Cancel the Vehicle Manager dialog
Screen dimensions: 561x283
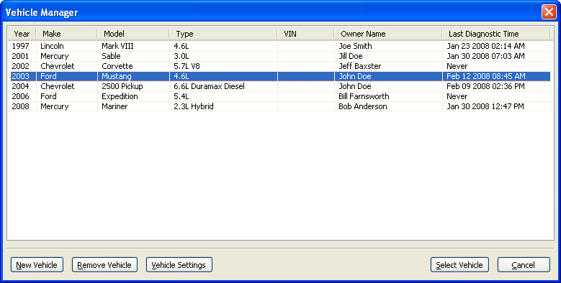[x=524, y=265]
